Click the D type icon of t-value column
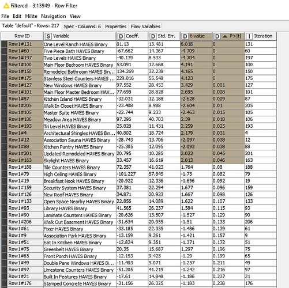Image resolution: width=289 pixels, height=288 pixels. (x=185, y=36)
